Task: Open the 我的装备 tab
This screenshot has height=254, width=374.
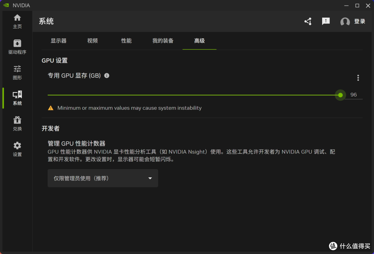Action: click(163, 41)
